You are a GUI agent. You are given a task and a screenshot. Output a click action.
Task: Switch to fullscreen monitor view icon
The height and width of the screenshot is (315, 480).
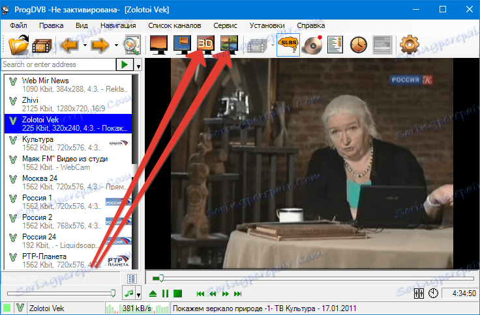click(158, 45)
